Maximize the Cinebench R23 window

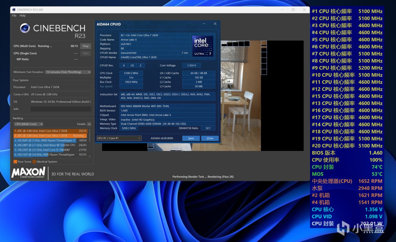(x=293, y=10)
